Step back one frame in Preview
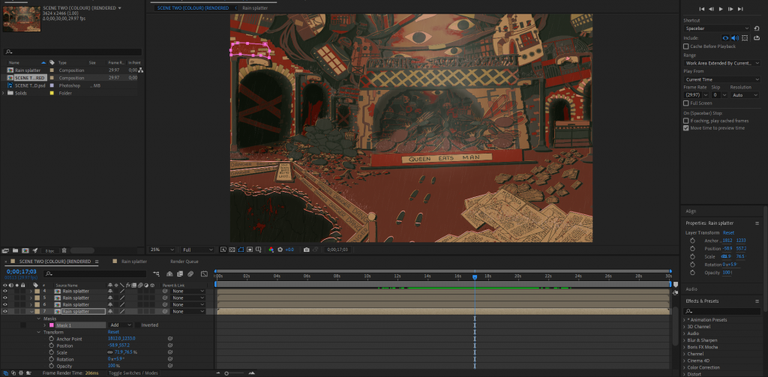 pyautogui.click(x=711, y=9)
